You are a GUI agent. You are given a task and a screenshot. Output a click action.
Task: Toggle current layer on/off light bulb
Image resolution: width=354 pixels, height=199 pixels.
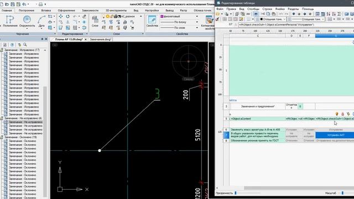click(103, 17)
